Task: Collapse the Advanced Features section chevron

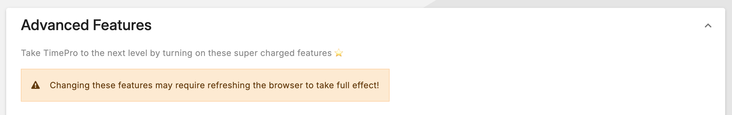Action: pyautogui.click(x=708, y=26)
